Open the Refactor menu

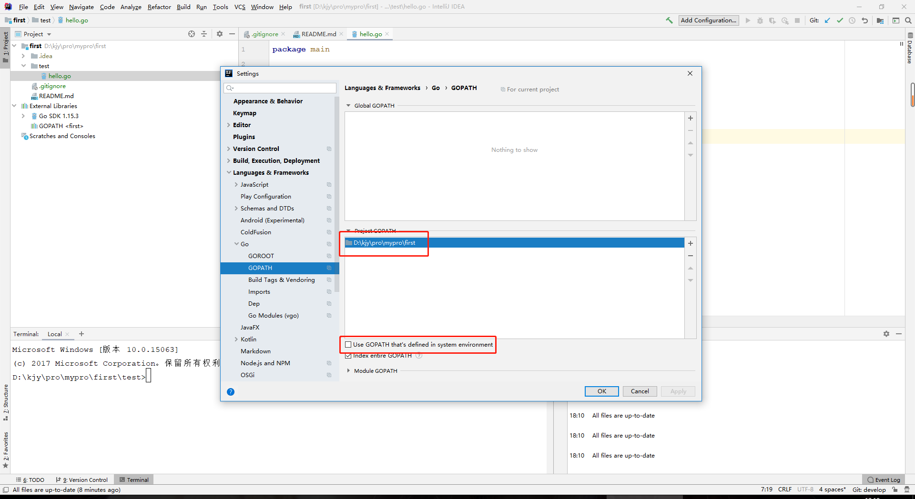click(159, 7)
